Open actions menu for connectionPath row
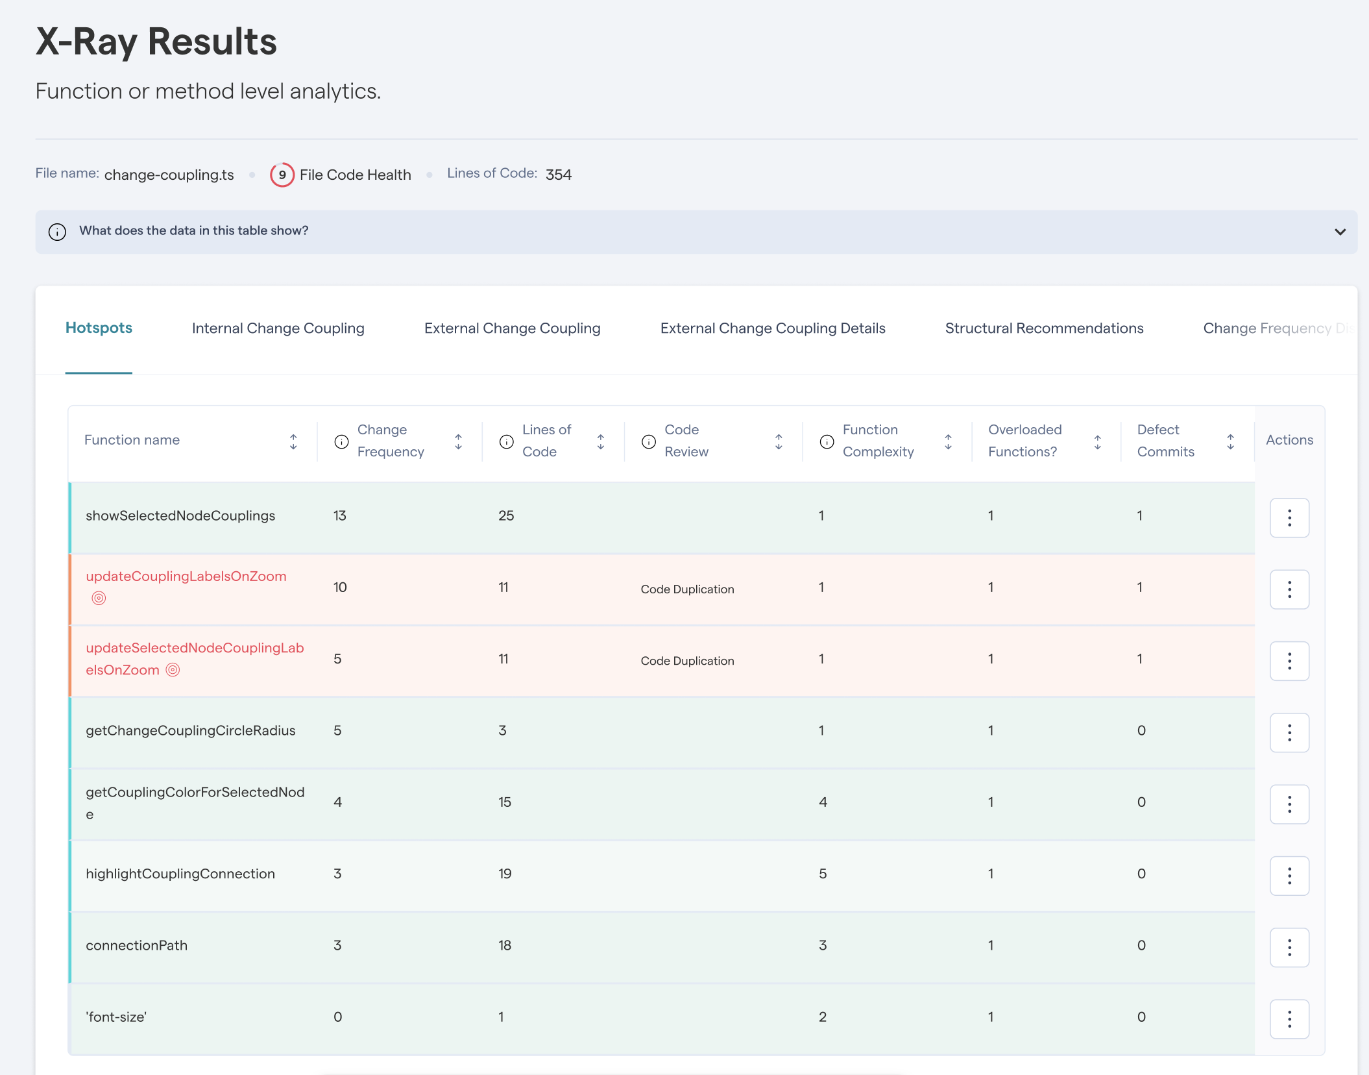This screenshot has height=1075, width=1369. 1289,947
